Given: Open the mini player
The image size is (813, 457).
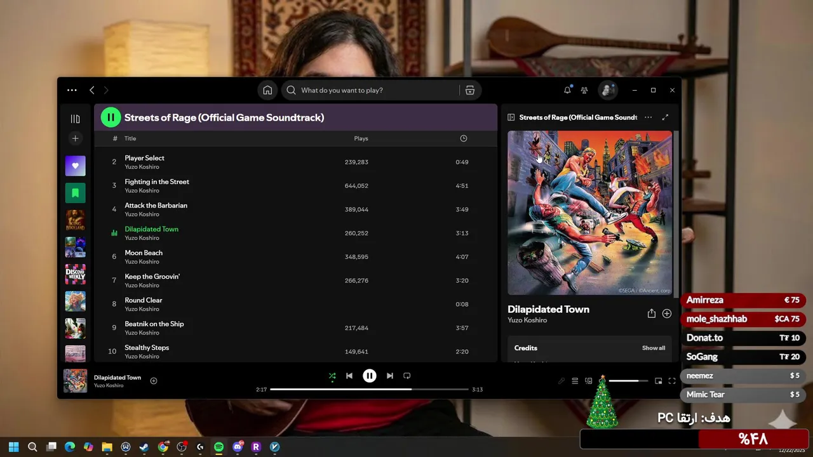Looking at the screenshot, I should pyautogui.click(x=659, y=381).
